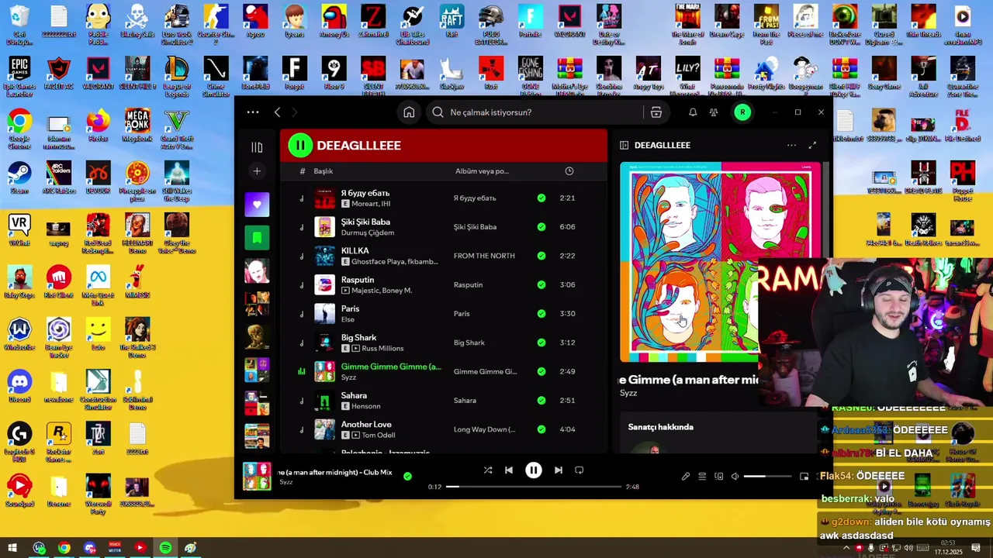Open League of Legends desktop icon
993x558 pixels.
[x=177, y=77]
